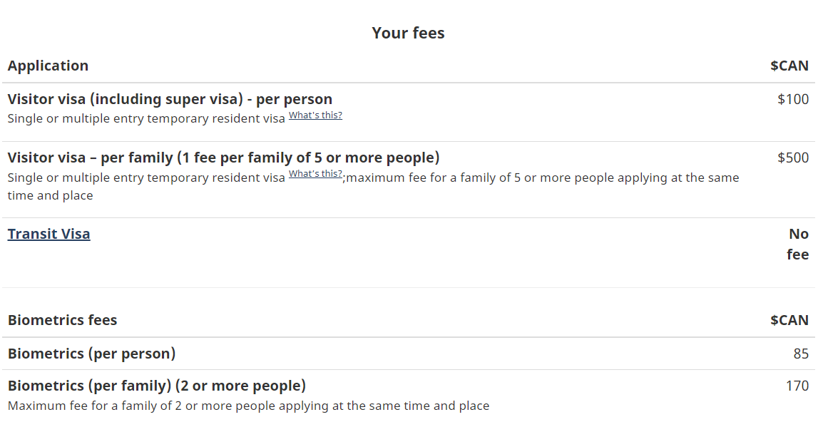The image size is (823, 422).
Task: Click the Biometrics fees header
Action: (x=63, y=320)
